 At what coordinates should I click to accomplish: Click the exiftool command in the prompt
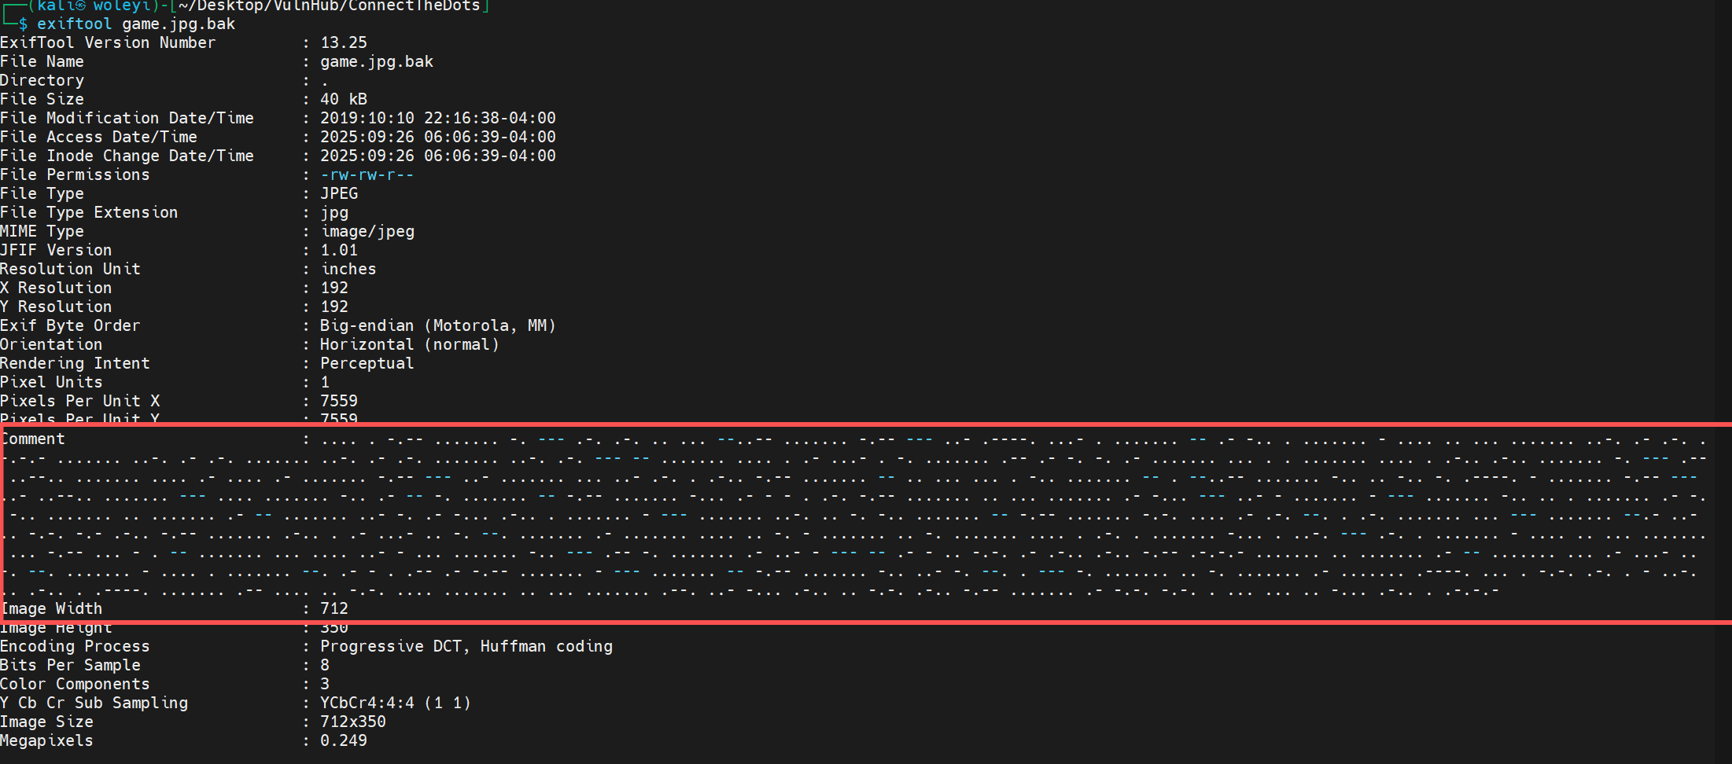75,24
